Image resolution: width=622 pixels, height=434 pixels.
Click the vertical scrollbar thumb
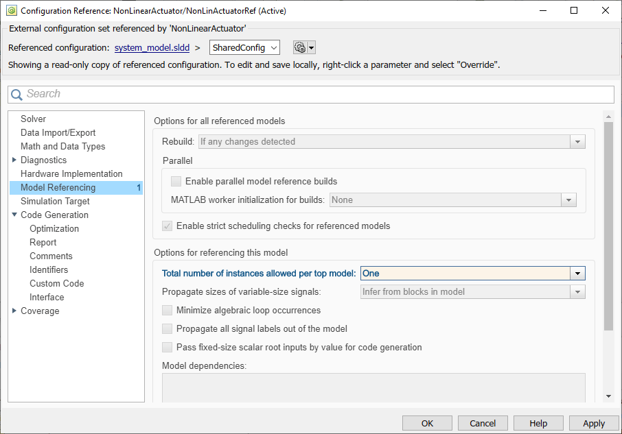click(608, 226)
